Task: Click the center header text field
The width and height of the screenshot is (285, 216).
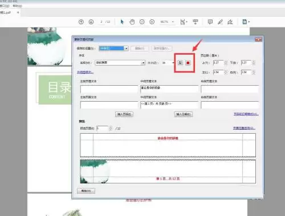Action: click(x=169, y=89)
